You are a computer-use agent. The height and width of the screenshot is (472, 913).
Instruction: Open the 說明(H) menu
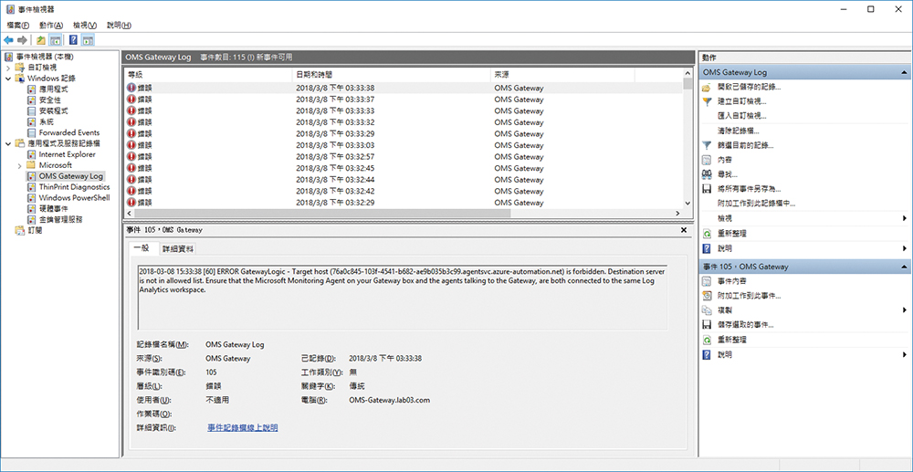pos(119,26)
